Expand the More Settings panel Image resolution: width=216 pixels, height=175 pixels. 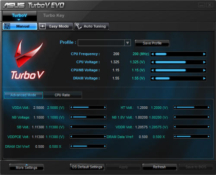pos(26,167)
